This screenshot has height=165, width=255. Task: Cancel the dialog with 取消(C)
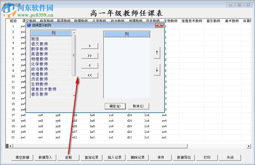point(139,106)
